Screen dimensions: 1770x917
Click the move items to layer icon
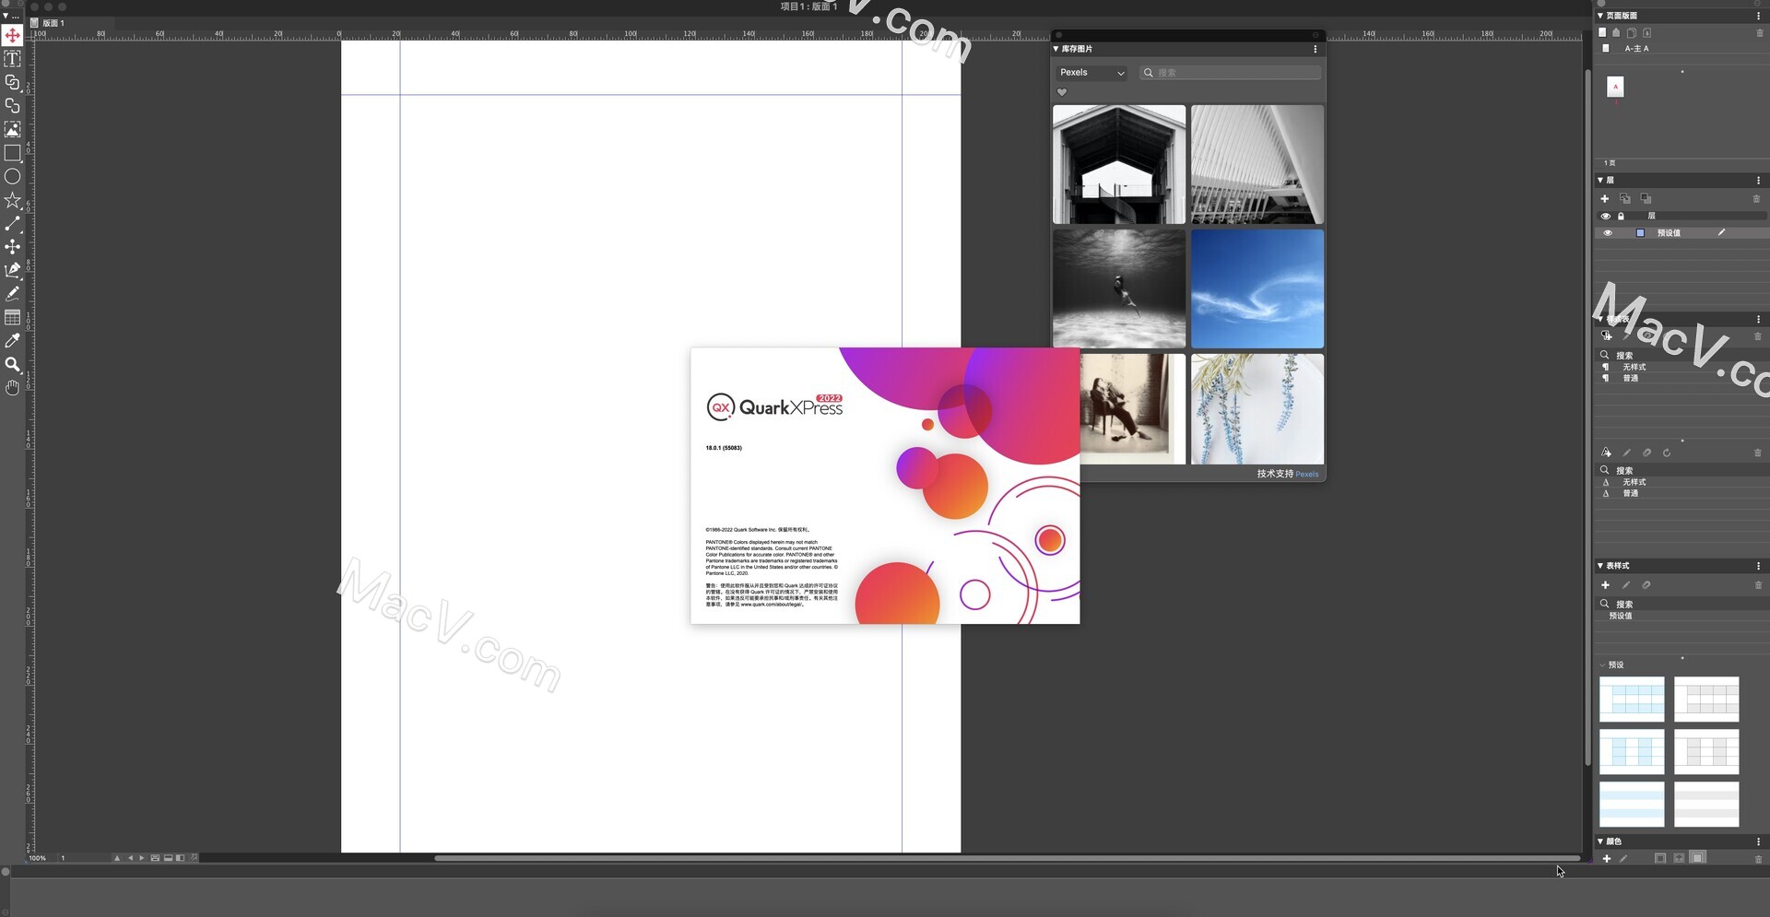pos(1625,199)
